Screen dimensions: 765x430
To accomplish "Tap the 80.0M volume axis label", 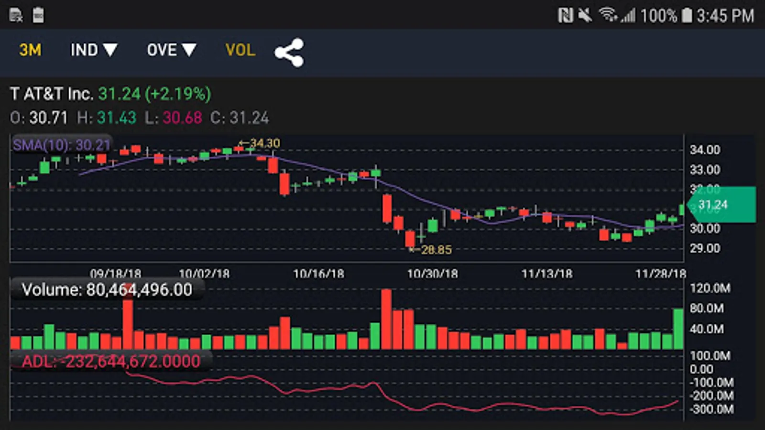I will click(x=707, y=308).
